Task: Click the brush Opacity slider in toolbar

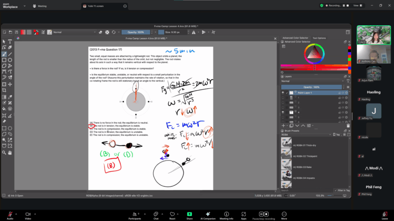Action: click(136, 32)
